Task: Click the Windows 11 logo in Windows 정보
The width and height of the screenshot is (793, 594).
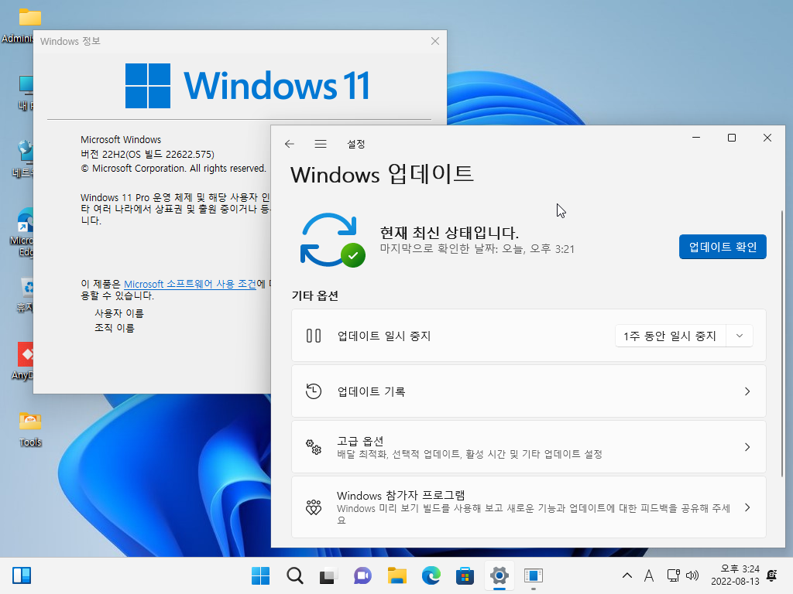Action: tap(248, 85)
